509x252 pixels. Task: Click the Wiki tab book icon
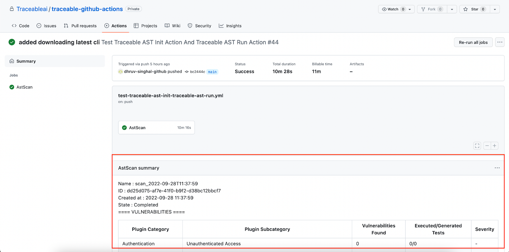click(x=167, y=26)
